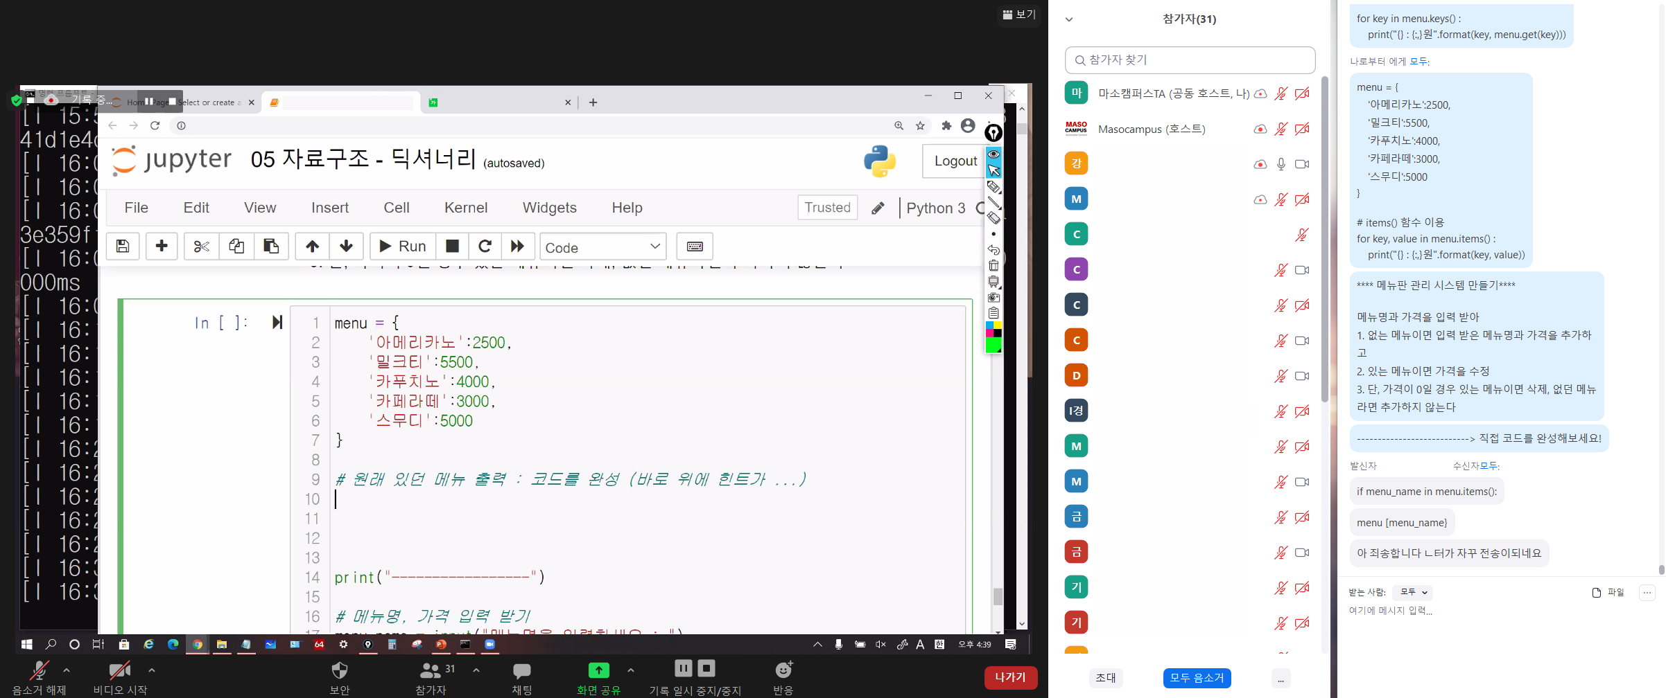Viewport: 1666px width, 698px height.
Task: Select the green color swatch in annotation toolbar
Action: (993, 345)
